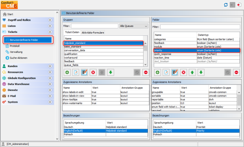Click the Gruppen list scrollbar
Screen dimensions: 244x147
(x=145, y=54)
